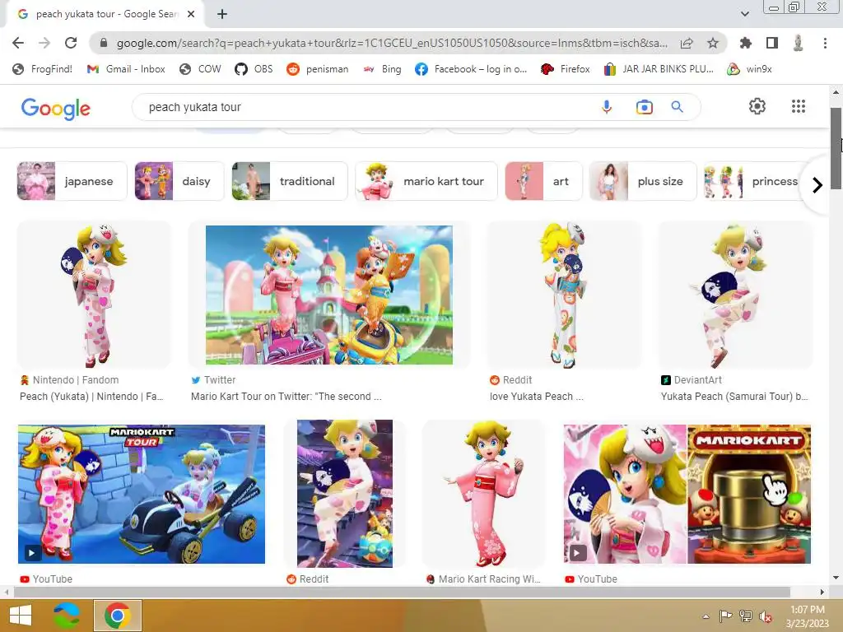This screenshot has height=632, width=843.
Task: Click into the Google search box
Action: click(366, 107)
